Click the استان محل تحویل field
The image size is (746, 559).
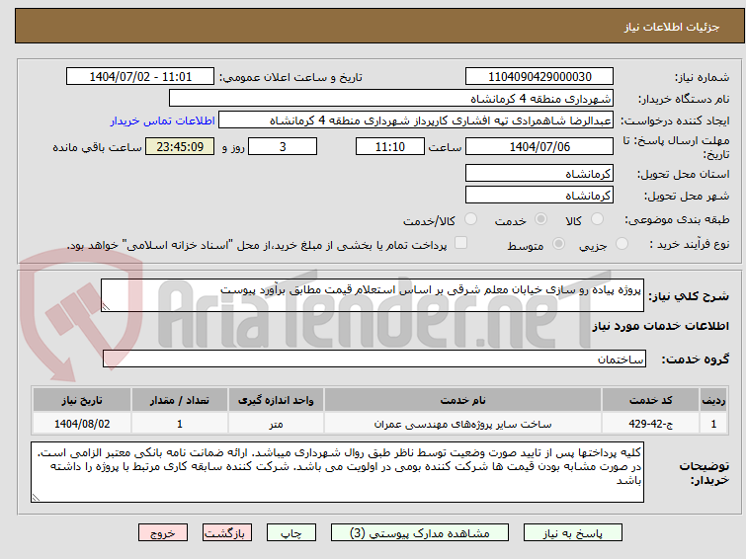click(539, 173)
